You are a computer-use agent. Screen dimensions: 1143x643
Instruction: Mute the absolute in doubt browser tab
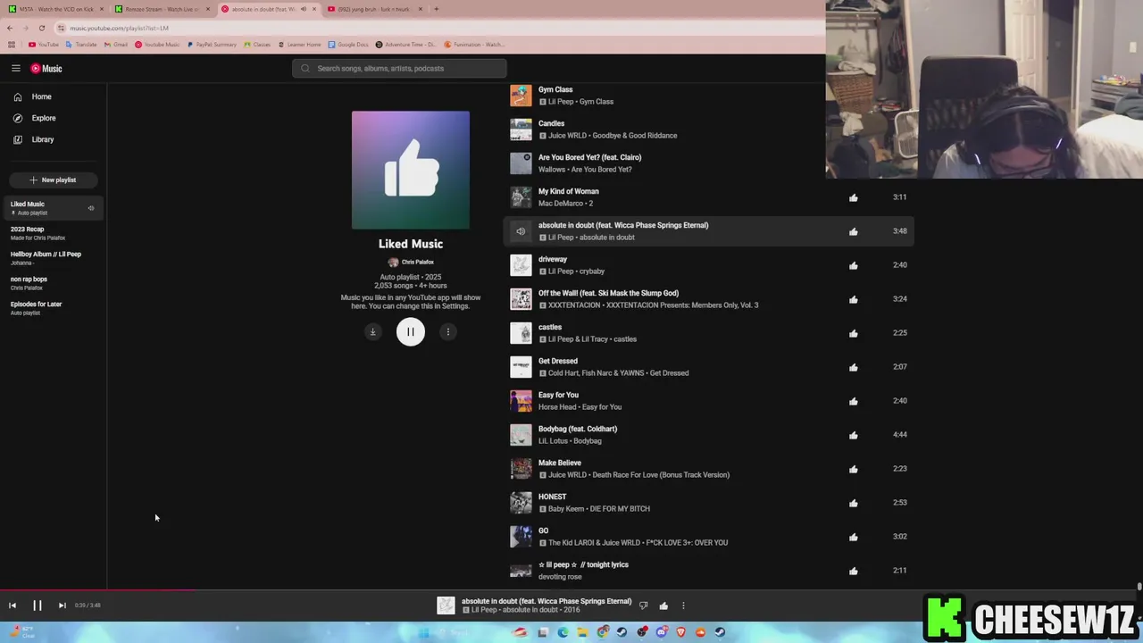(303, 9)
